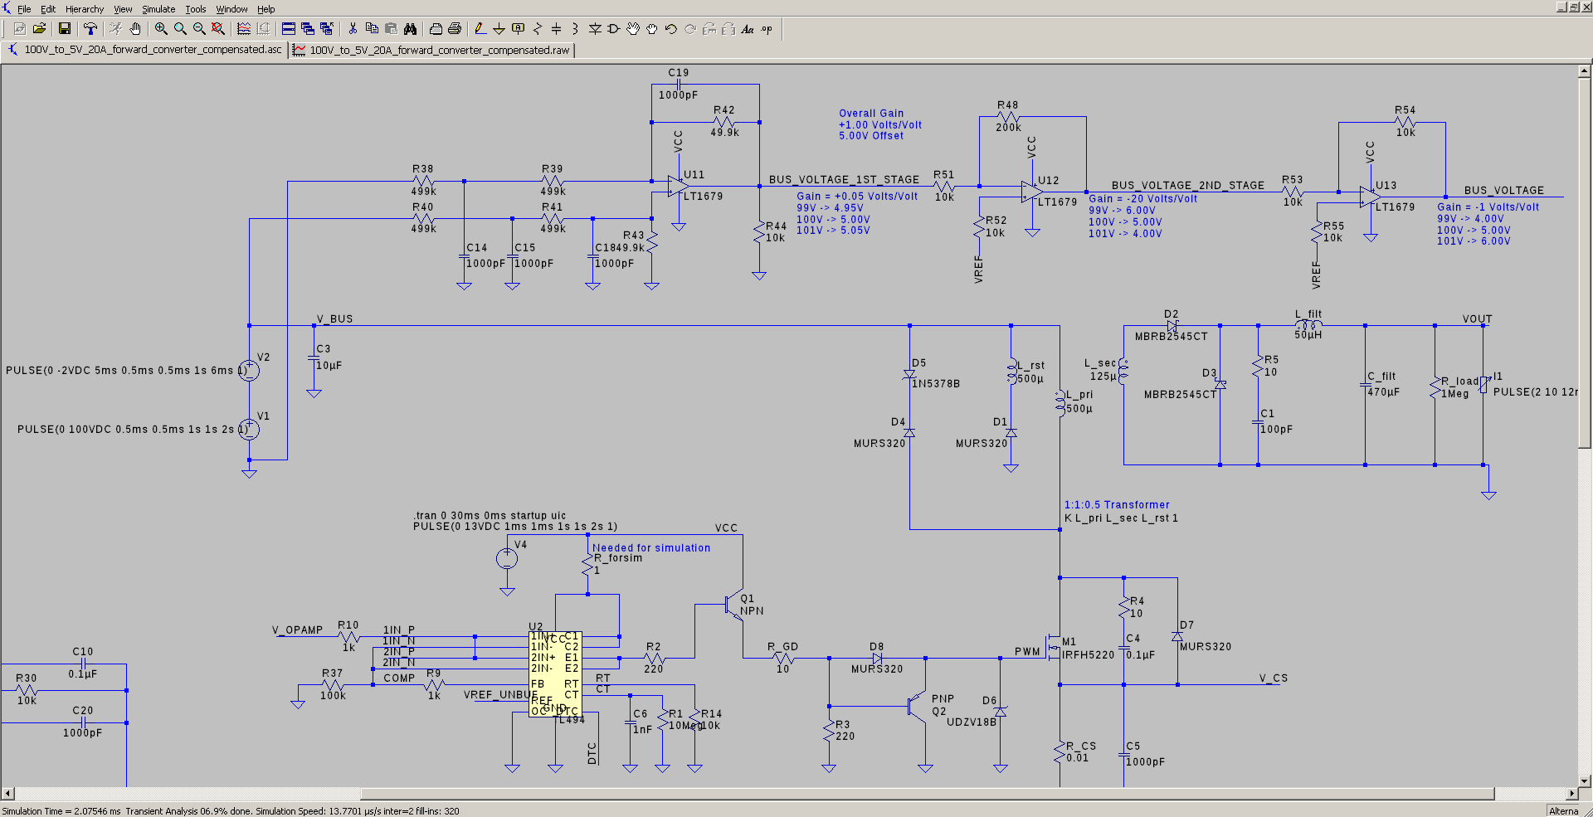Screen dimensions: 1593x817
Task: Click the Open file folder icon
Action: coord(39,29)
